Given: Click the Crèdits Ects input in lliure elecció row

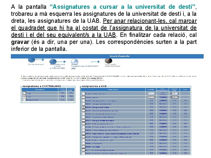Looking at the screenshot, I should click(175, 94).
